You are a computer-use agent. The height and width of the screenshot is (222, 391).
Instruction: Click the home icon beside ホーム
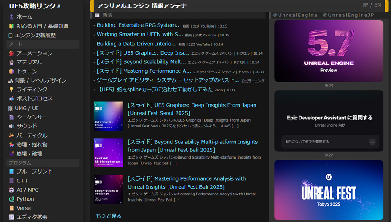tap(11, 16)
